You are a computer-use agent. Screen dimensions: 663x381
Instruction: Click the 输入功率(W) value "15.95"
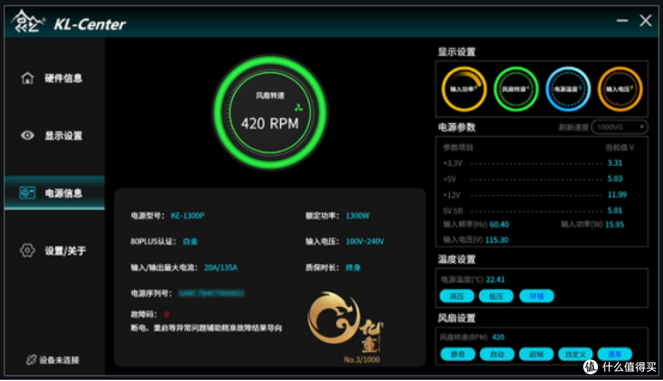[615, 224]
